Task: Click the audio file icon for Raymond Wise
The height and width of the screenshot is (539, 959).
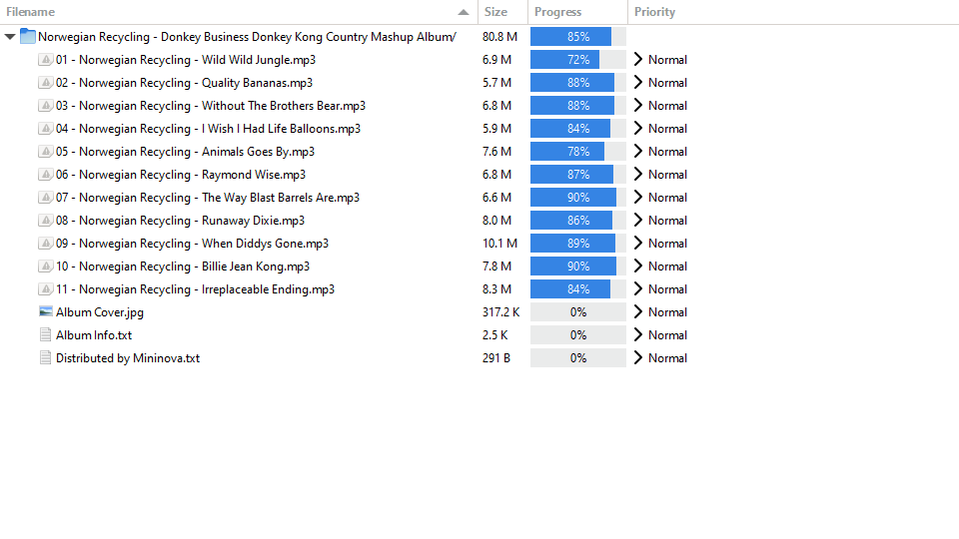Action: click(x=45, y=174)
